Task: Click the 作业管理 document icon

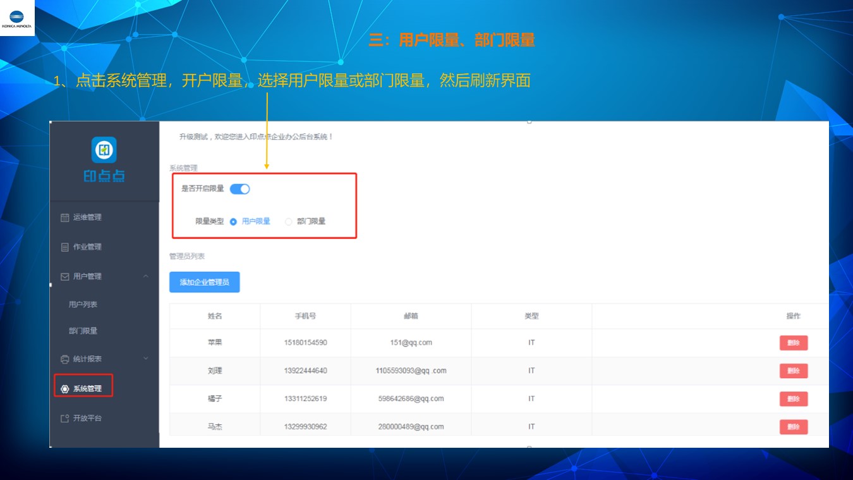Action: pyautogui.click(x=64, y=247)
